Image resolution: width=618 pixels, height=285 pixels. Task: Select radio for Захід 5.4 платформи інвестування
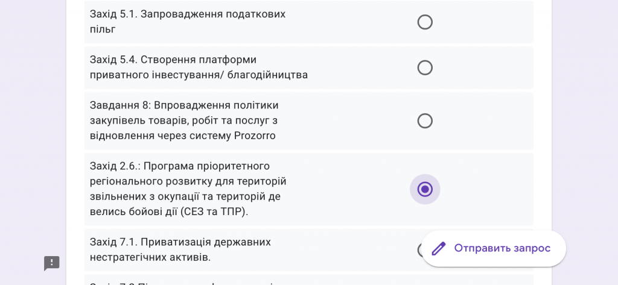click(x=425, y=67)
